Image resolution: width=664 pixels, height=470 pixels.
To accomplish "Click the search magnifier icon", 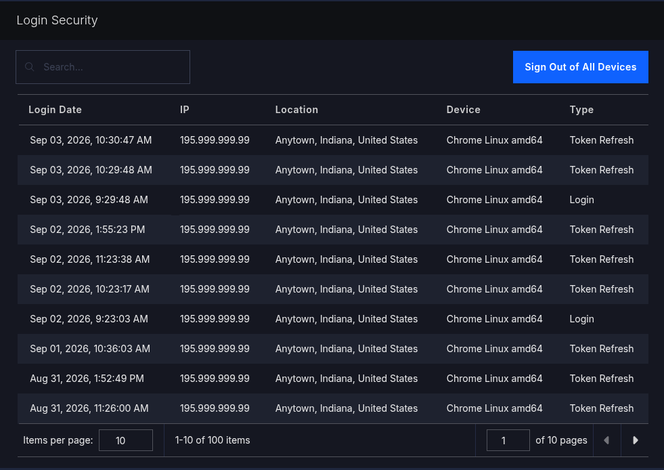I will click(x=29, y=67).
